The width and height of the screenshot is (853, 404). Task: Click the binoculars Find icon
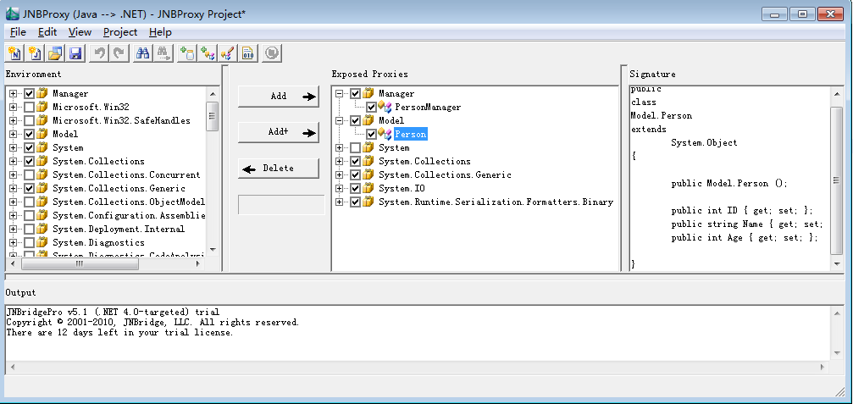tap(143, 53)
